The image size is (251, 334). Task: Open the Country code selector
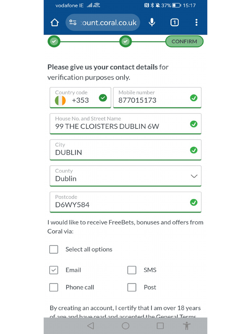pos(80,98)
